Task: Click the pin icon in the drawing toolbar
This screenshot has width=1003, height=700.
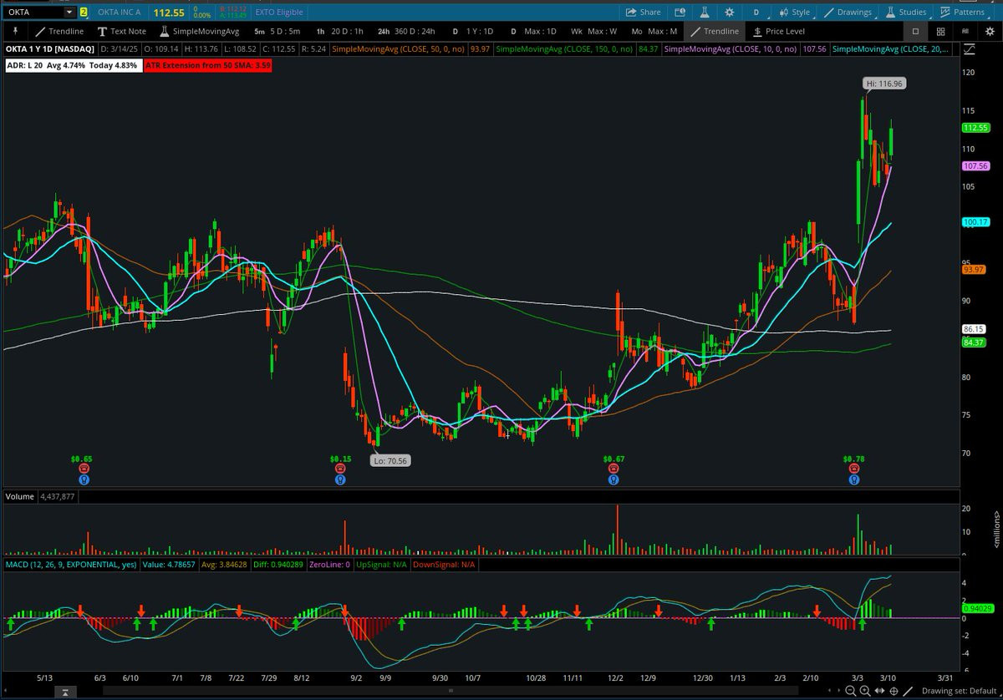Action: click(x=15, y=32)
